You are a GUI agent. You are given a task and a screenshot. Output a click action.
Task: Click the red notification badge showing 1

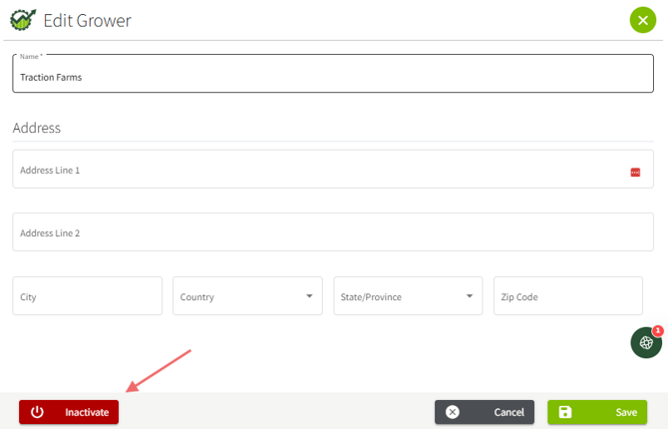[x=658, y=330]
